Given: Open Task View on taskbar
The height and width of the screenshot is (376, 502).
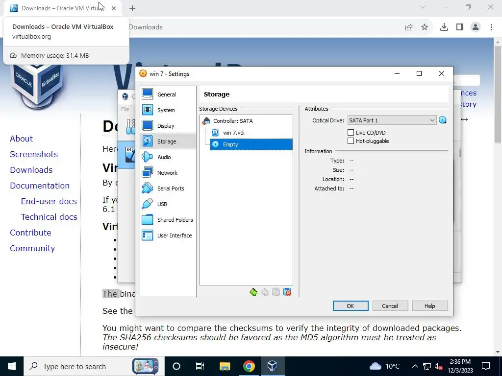Looking at the screenshot, I should 200,366.
